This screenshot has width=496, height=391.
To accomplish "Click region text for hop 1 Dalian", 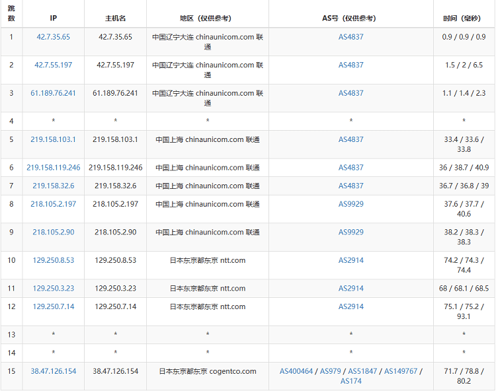I will click(208, 42).
